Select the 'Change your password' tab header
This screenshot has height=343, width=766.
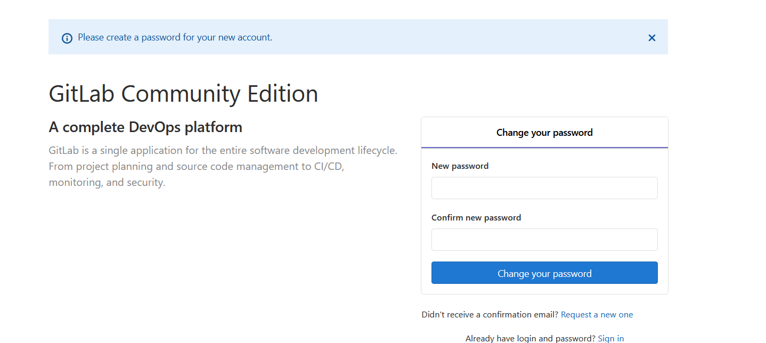click(x=544, y=133)
